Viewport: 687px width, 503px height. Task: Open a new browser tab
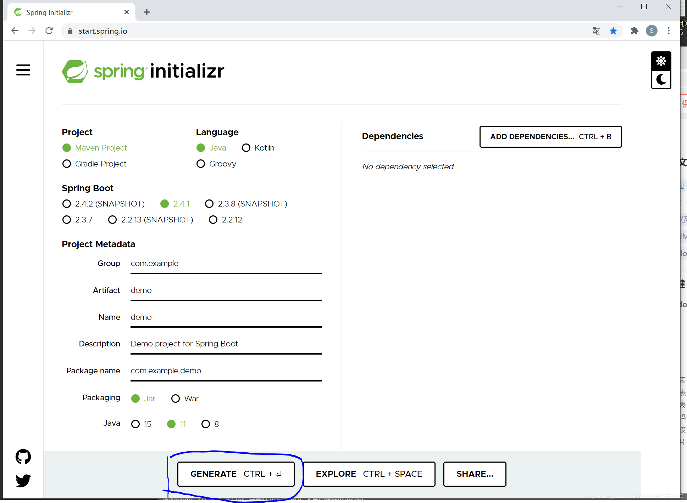[147, 12]
